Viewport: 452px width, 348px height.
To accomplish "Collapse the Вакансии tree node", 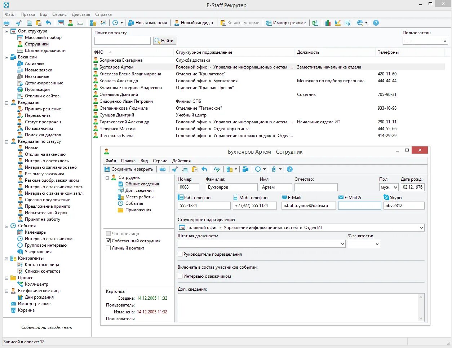I will 6,57.
